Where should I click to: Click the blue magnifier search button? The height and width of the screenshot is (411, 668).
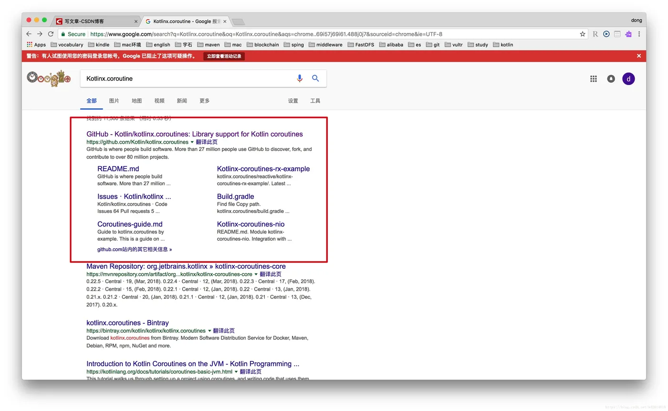click(x=315, y=78)
